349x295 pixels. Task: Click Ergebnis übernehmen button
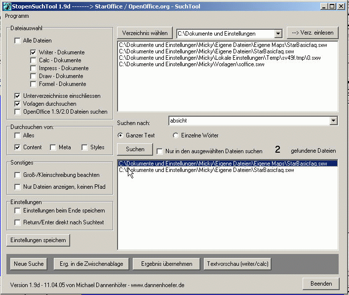point(166,264)
